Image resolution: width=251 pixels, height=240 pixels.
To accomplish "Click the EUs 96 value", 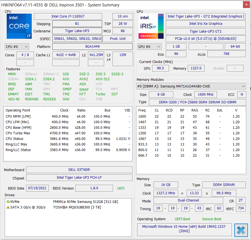I will click(176, 54).
